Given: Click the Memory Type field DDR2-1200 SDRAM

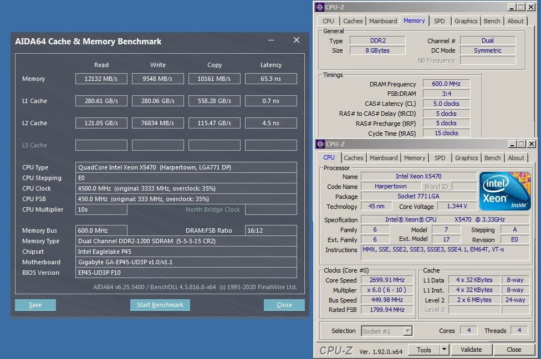Looking at the screenshot, I should (x=186, y=241).
